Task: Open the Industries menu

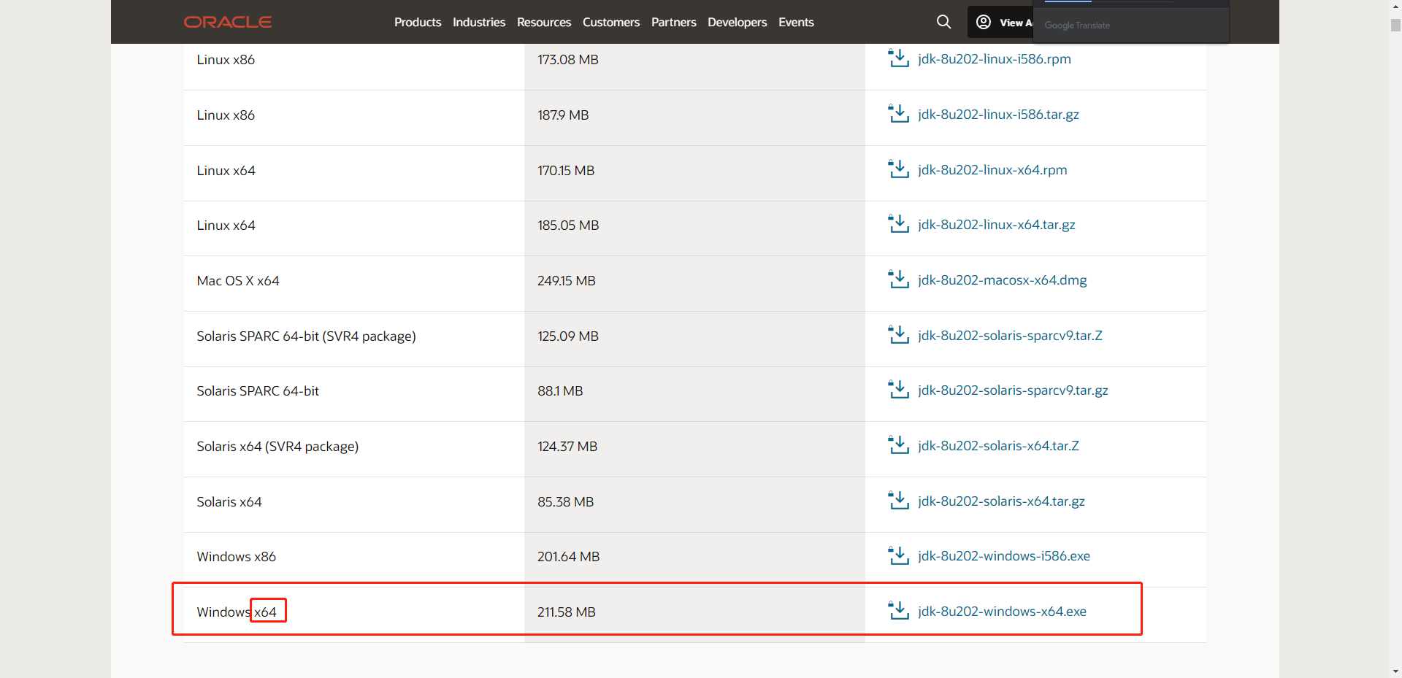Action: tap(479, 22)
